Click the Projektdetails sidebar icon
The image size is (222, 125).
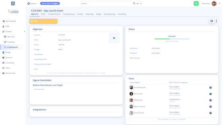point(5,47)
